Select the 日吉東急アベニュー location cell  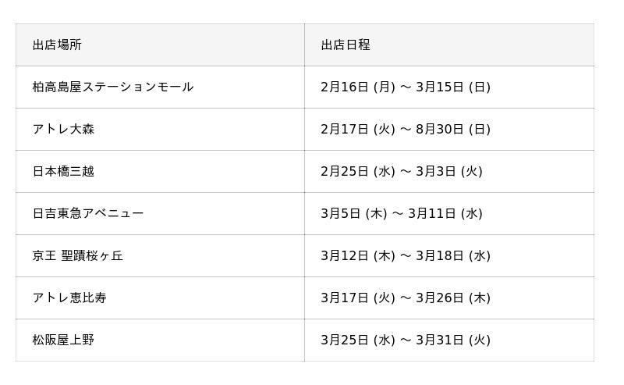[88, 214]
